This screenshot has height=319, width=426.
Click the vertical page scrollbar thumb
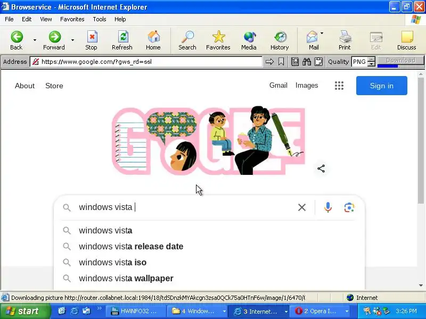click(421, 140)
